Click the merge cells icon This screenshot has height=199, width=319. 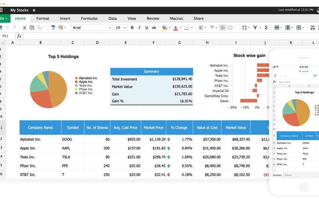pos(230,27)
